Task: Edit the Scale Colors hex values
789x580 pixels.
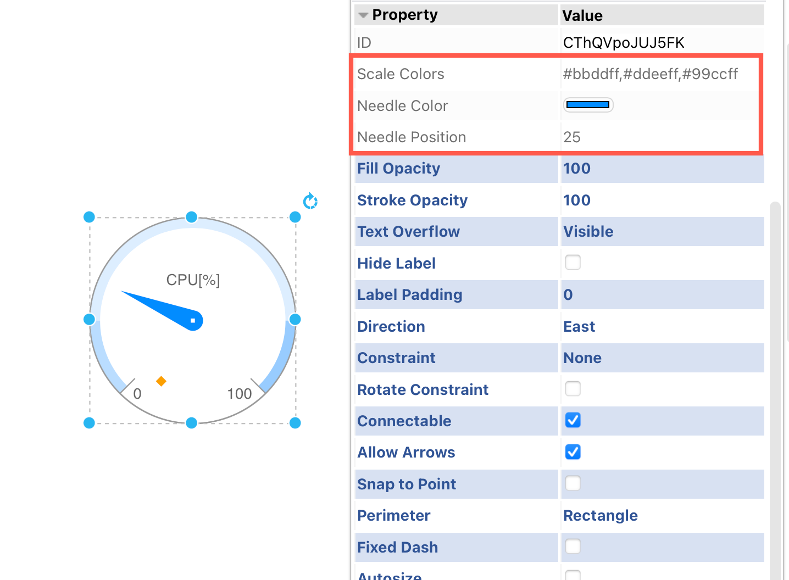Action: 651,74
